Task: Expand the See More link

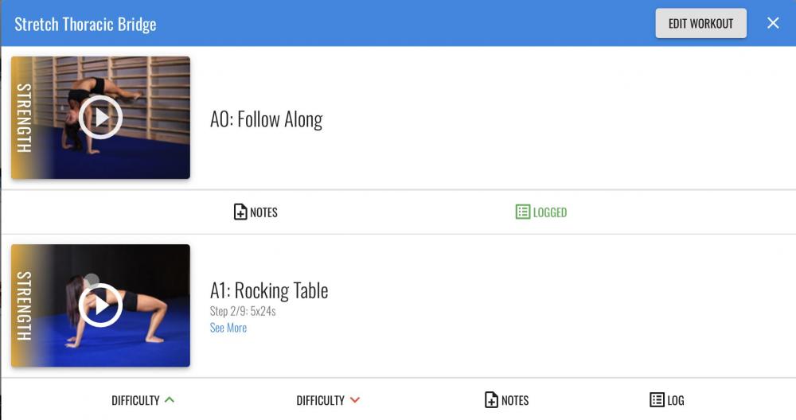Action: [228, 328]
